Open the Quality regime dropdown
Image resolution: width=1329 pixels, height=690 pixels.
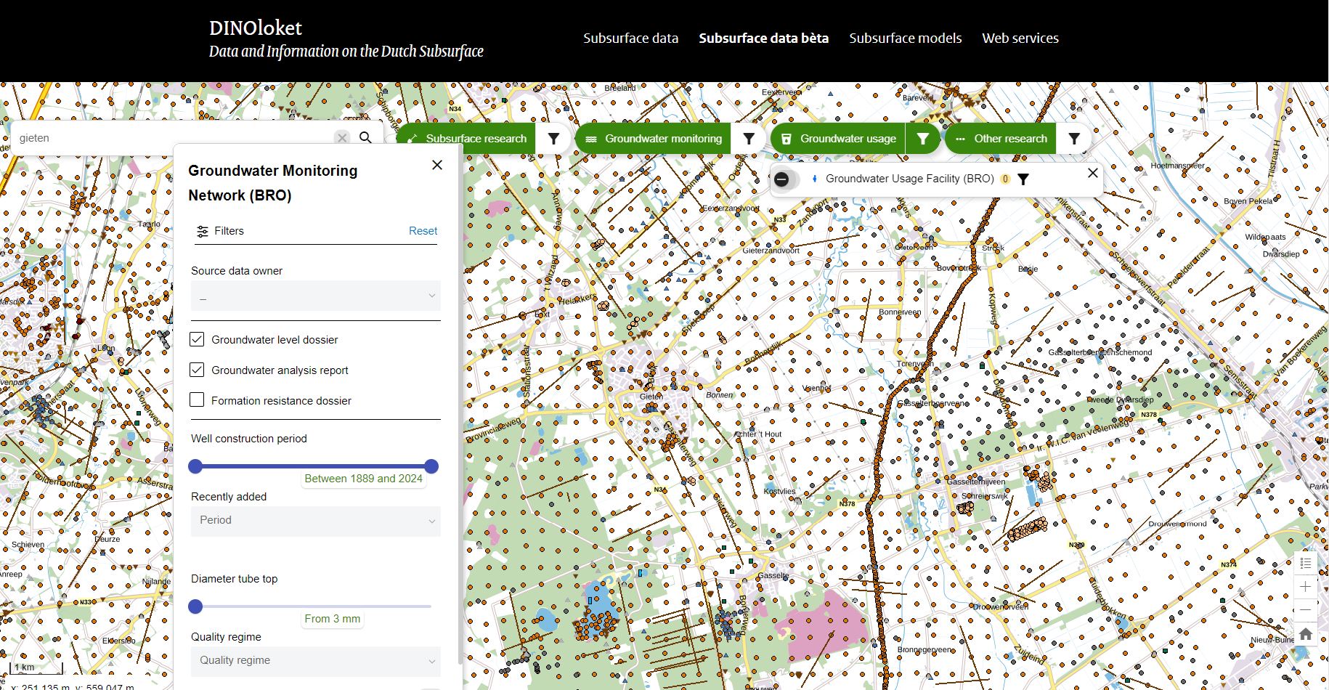point(315,661)
